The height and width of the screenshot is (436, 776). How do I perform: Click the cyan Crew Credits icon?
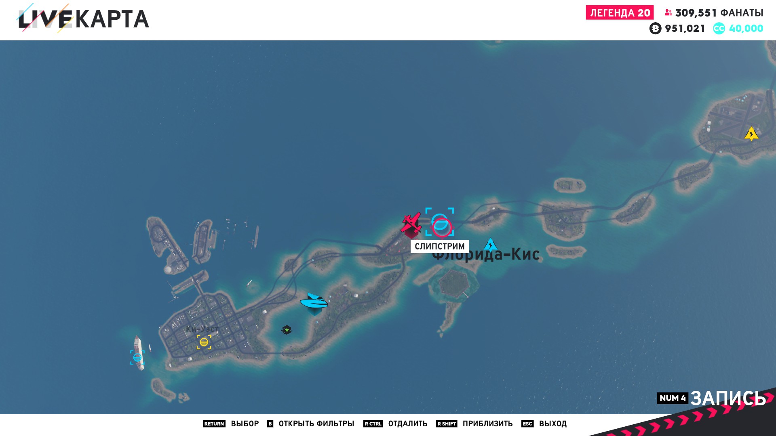point(719,29)
